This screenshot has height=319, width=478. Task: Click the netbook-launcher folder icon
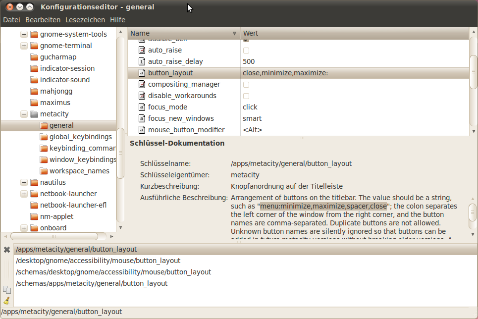(34, 194)
